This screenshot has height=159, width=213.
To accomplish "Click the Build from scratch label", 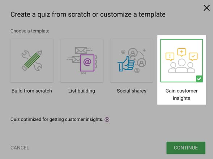I will [32, 91].
